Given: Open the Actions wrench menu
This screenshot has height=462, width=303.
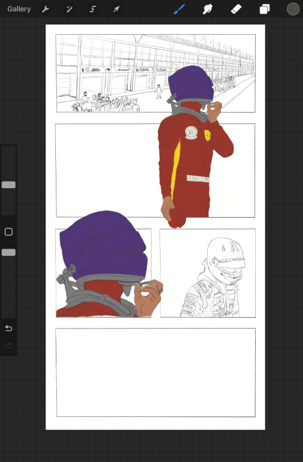Looking at the screenshot, I should tap(46, 9).
